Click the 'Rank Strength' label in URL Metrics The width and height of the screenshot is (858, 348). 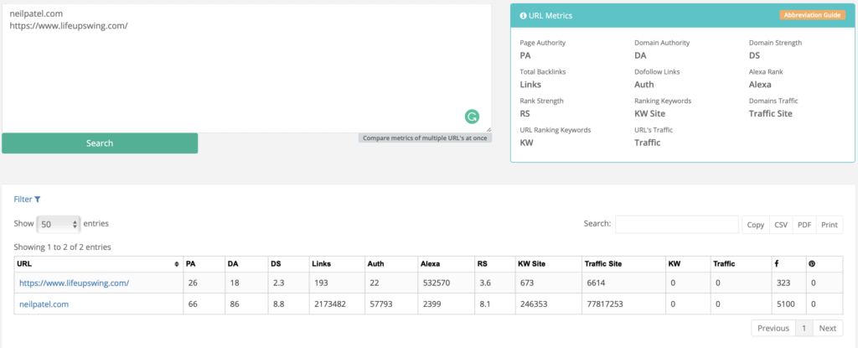(542, 101)
